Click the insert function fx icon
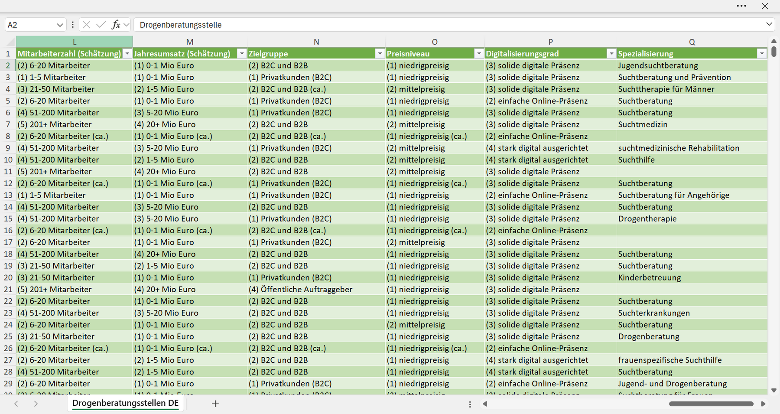The width and height of the screenshot is (780, 414). (116, 25)
